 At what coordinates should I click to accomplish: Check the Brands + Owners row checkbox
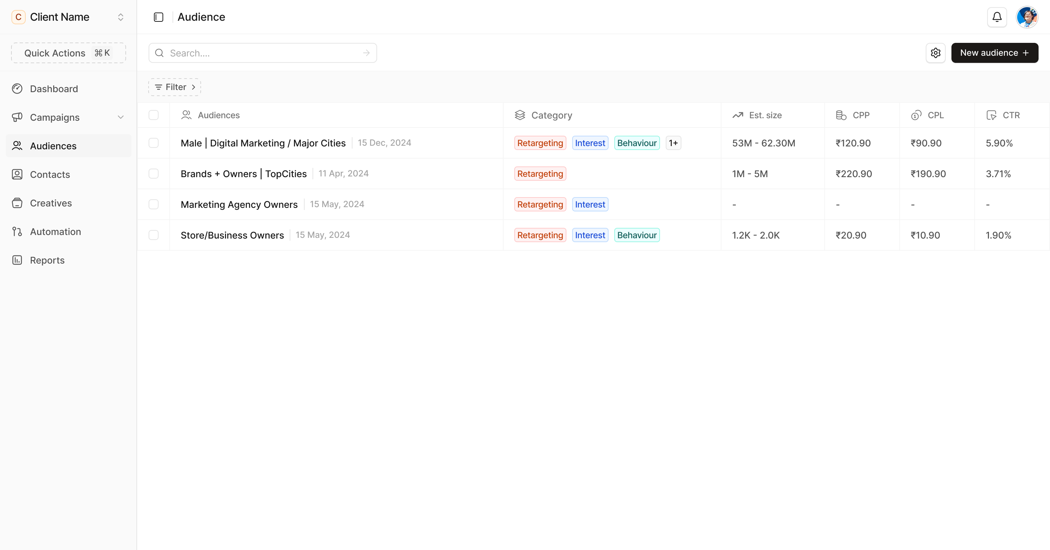pos(154,174)
